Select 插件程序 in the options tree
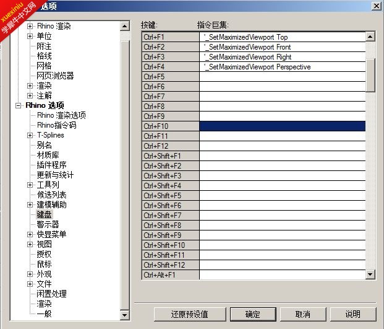This screenshot has height=329, width=384. (x=52, y=165)
